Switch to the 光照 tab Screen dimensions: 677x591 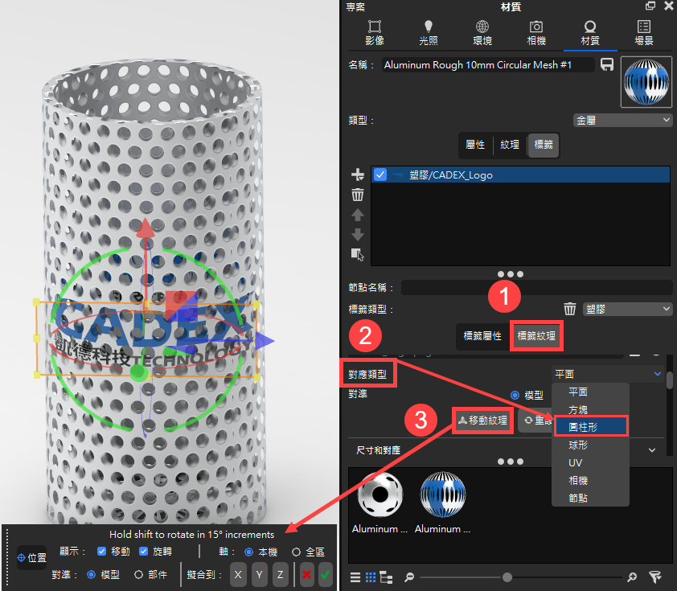(x=429, y=33)
